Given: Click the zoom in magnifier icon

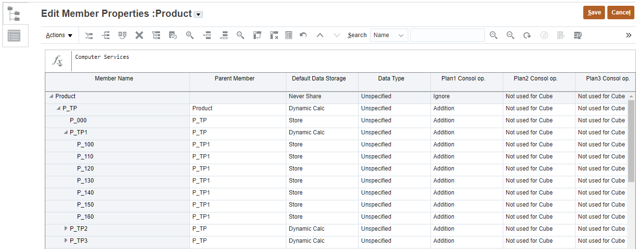Looking at the screenshot, I should [x=190, y=35].
